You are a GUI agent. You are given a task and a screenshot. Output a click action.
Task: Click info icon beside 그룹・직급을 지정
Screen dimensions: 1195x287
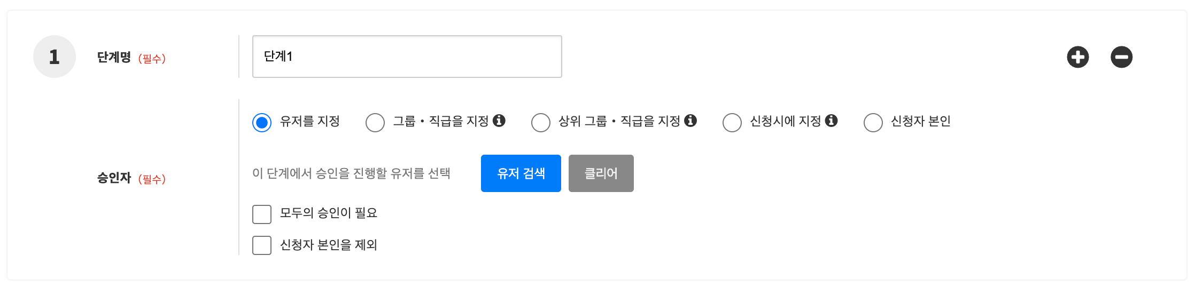click(499, 121)
